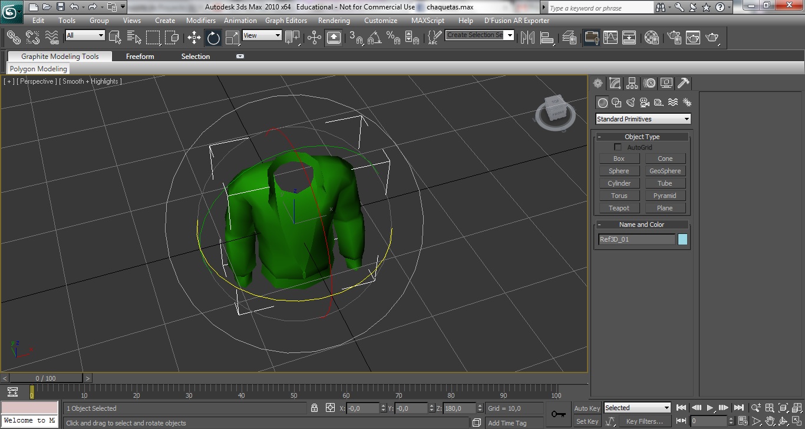Viewport: 805px width, 429px height.
Task: Enable the AutoGrid checkbox
Action: (618, 147)
